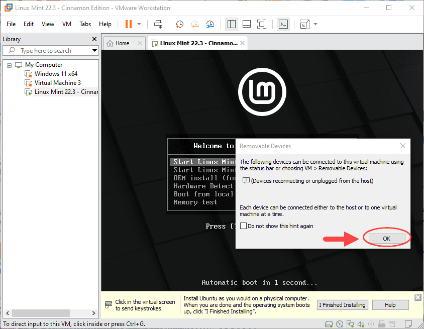Close the Removable Devices dialog
This screenshot has width=424, height=329.
[402, 146]
